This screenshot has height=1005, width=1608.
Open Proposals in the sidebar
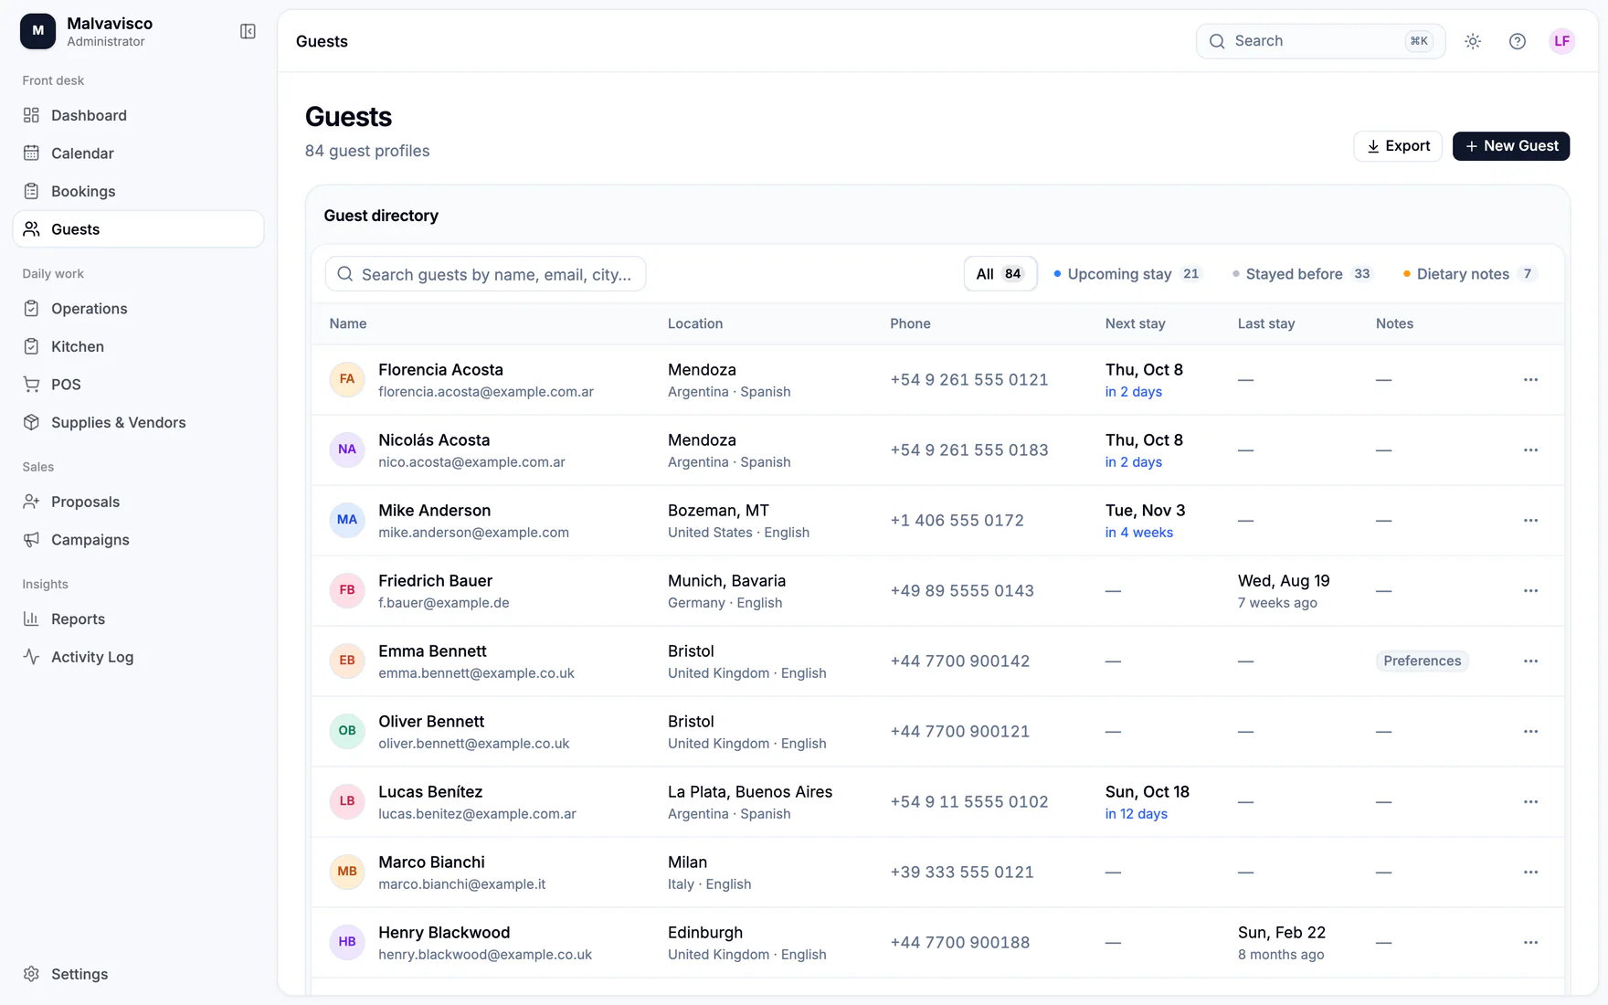click(138, 502)
